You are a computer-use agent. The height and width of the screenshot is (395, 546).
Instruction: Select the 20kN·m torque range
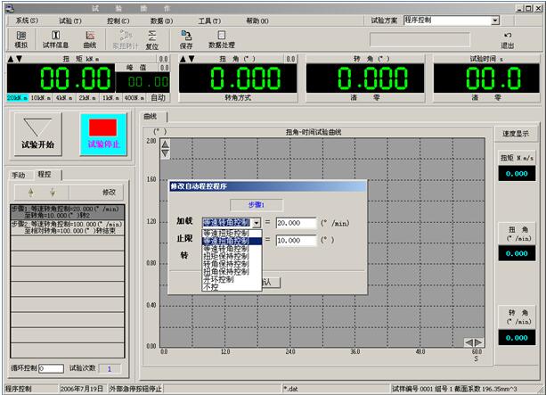pyautogui.click(x=17, y=97)
